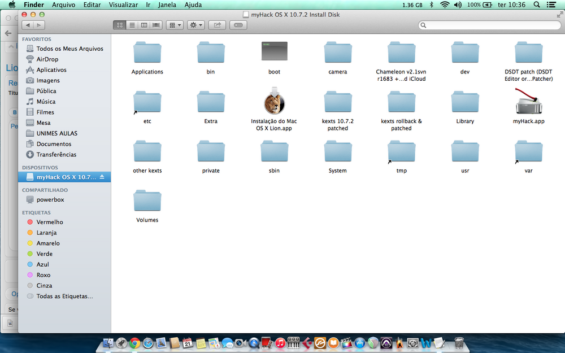Eject the myHack OS X disk
Image resolution: width=565 pixels, height=353 pixels.
pyautogui.click(x=102, y=177)
